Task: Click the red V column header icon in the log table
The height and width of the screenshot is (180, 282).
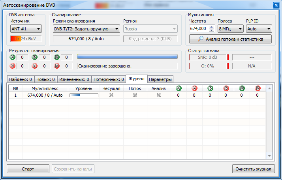Action: pyautogui.click(x=194, y=88)
